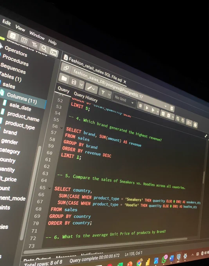
Task: Select Sequences in the object tree
Action: tap(13, 68)
